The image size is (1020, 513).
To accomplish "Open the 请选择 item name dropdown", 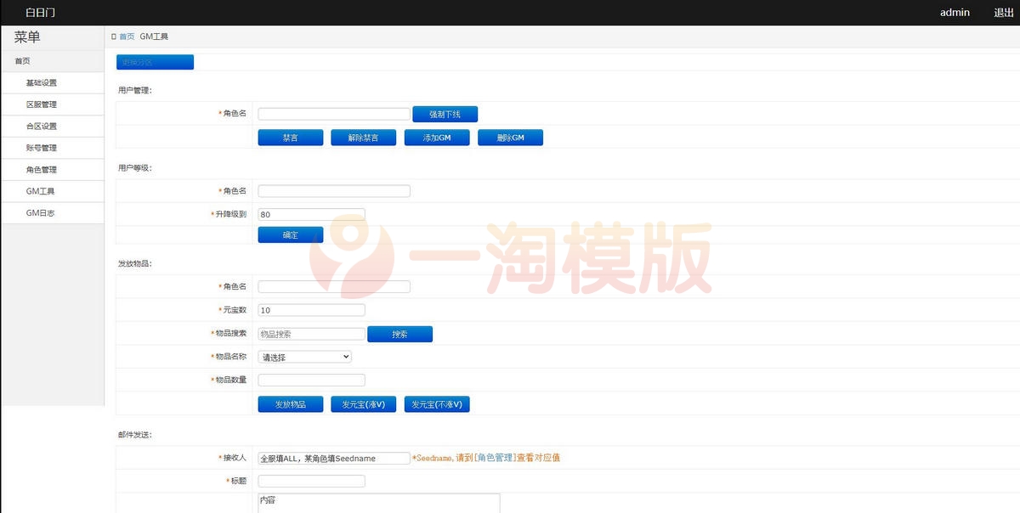I will pyautogui.click(x=304, y=356).
